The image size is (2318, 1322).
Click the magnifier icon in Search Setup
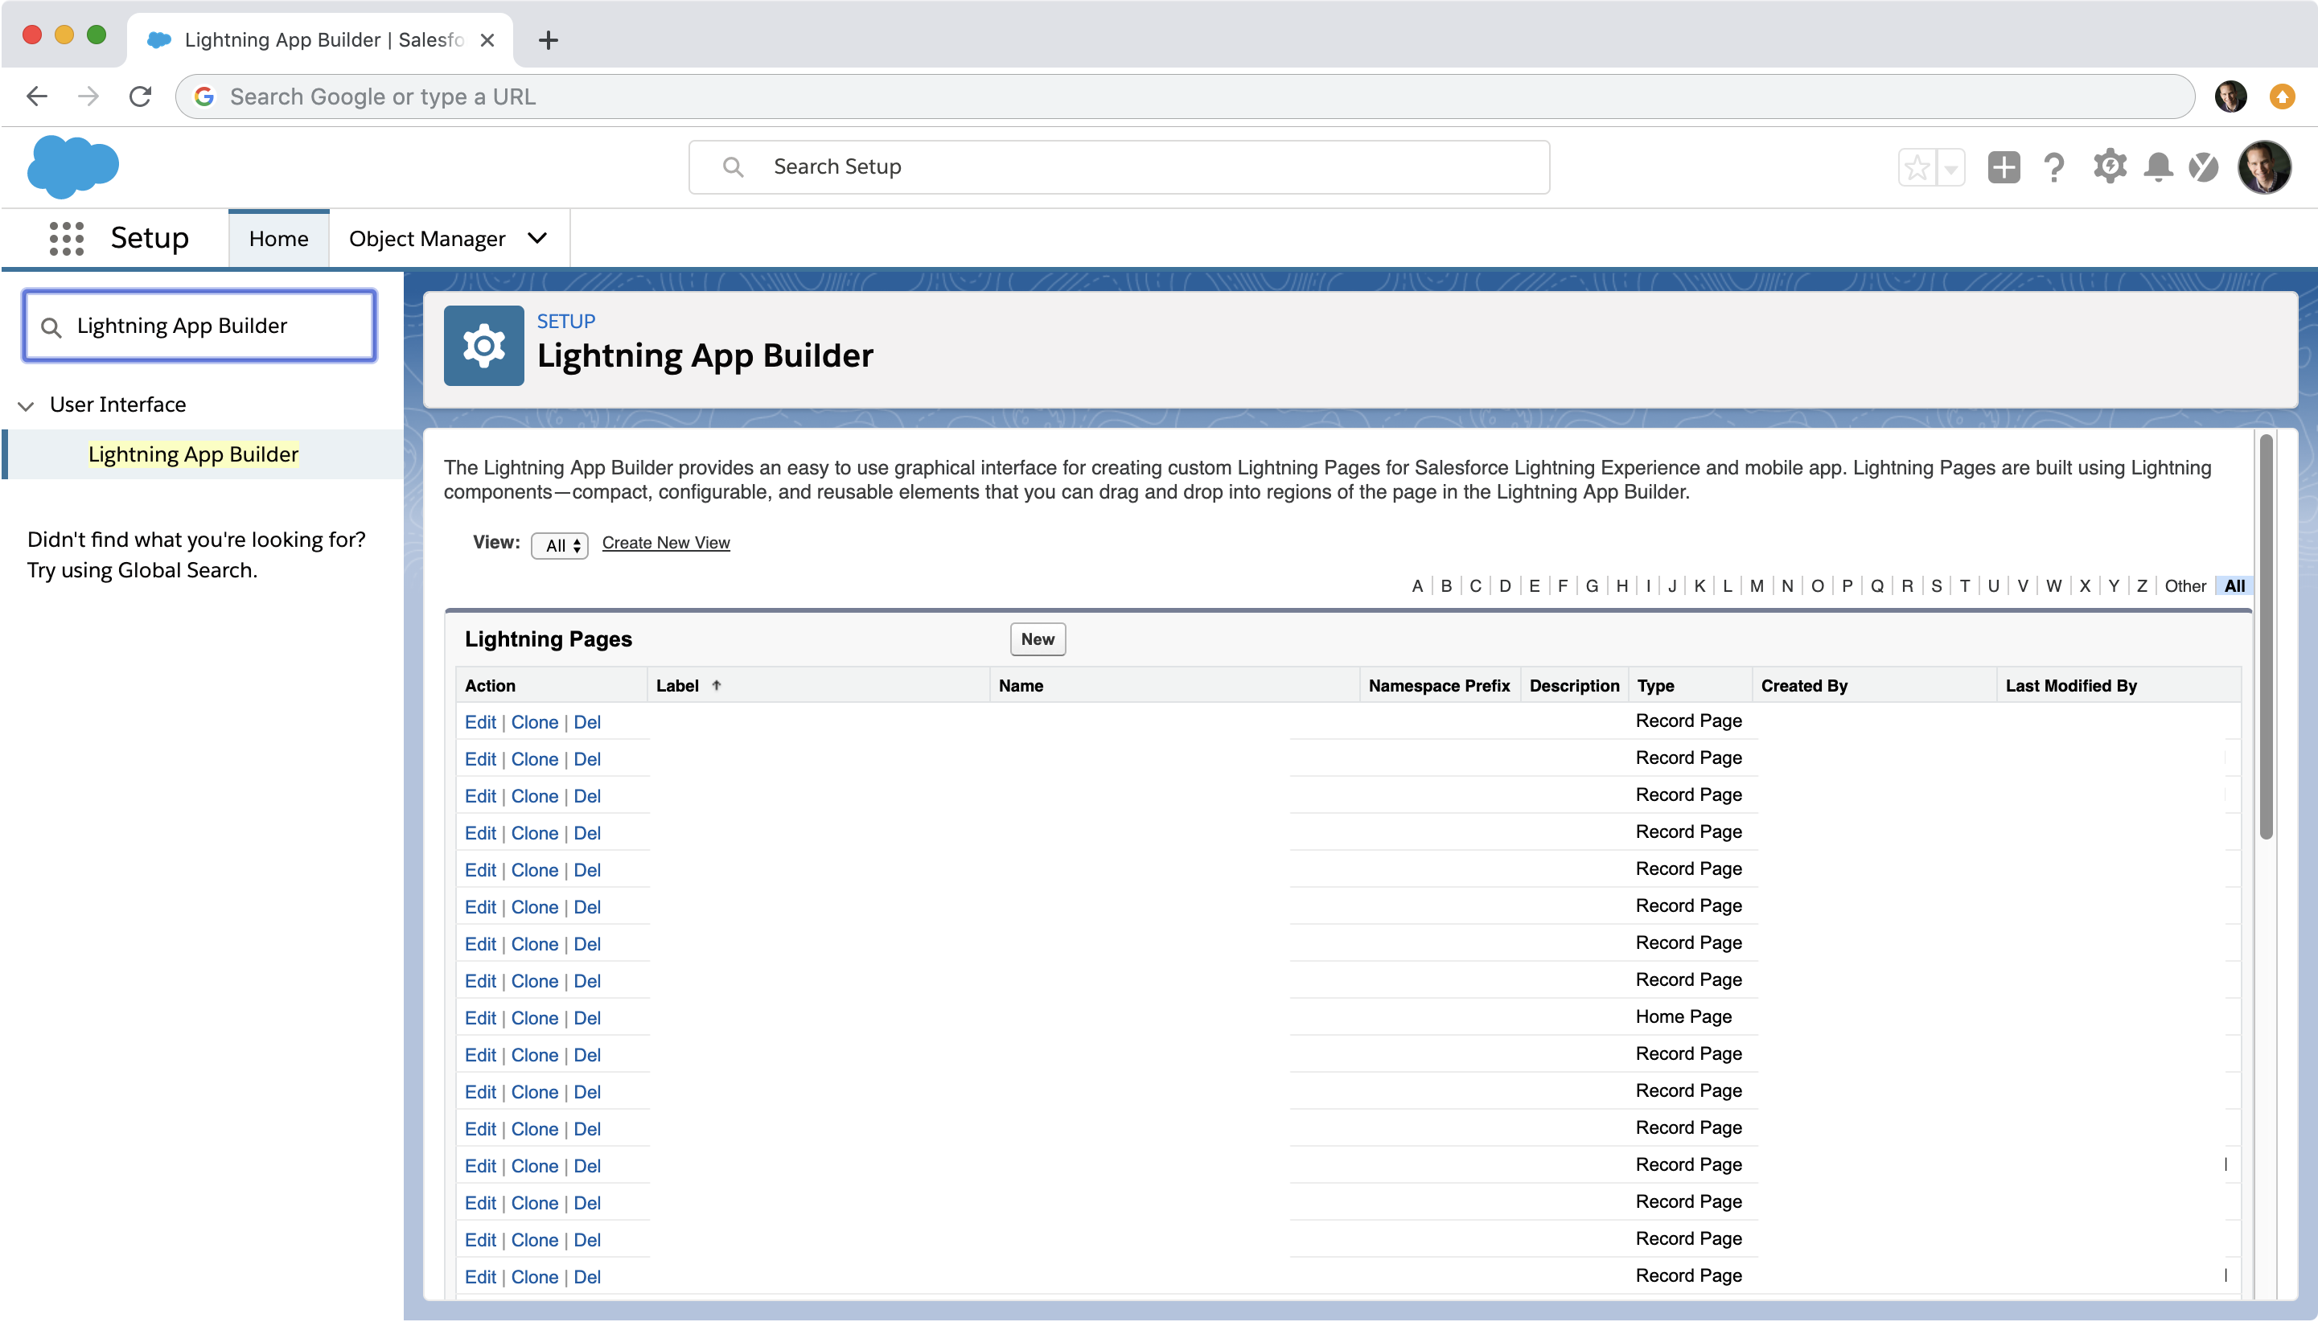coord(733,167)
